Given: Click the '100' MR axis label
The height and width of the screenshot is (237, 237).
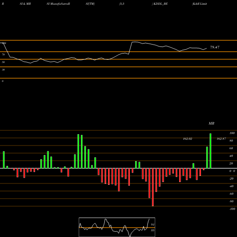Looking at the screenshot, I should [232, 133].
